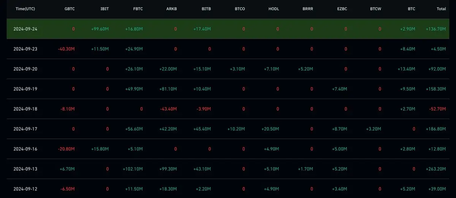Click the +20.50M HODL value
Image resolution: width=456 pixels, height=198 pixels.
(x=271, y=129)
